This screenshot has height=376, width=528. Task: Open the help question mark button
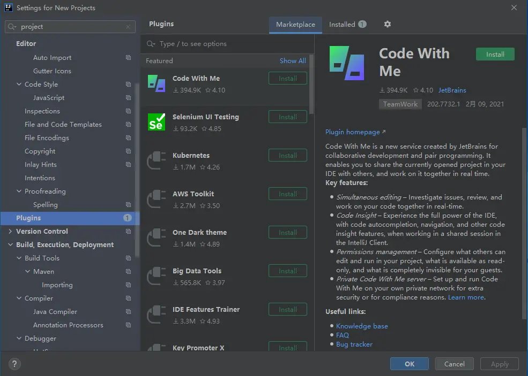(14, 364)
